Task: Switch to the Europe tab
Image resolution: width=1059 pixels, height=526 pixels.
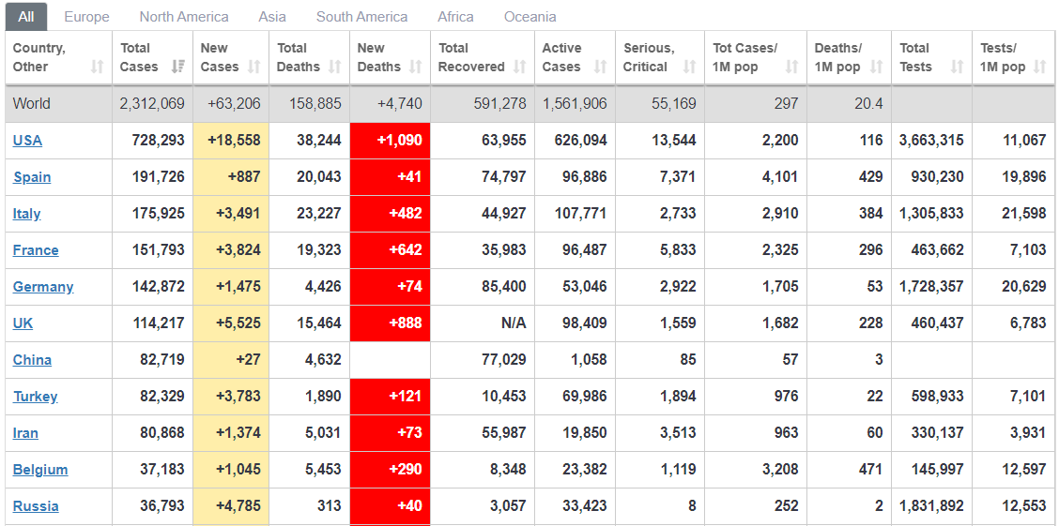Action: point(86,17)
